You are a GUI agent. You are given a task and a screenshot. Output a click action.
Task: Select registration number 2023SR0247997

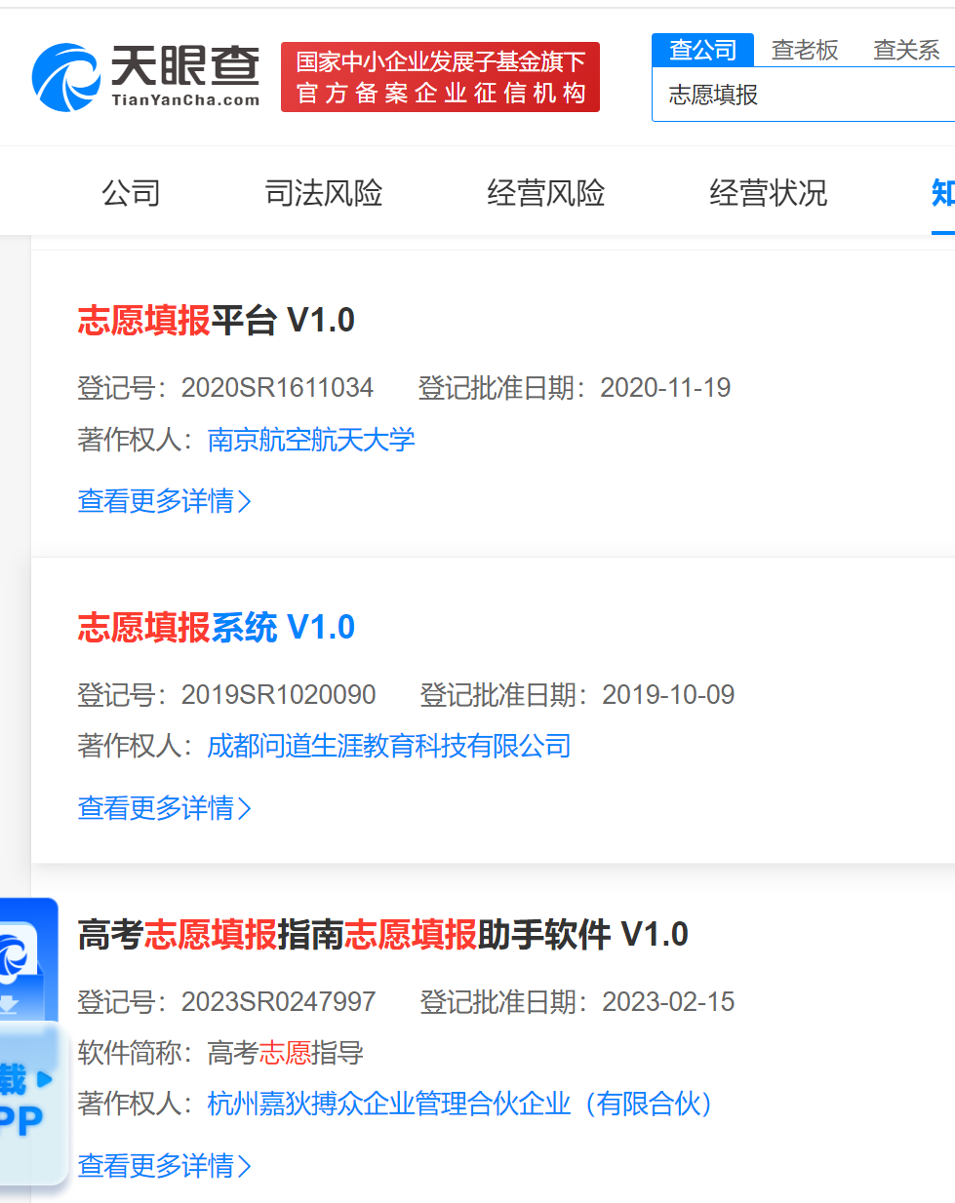[x=278, y=1002]
